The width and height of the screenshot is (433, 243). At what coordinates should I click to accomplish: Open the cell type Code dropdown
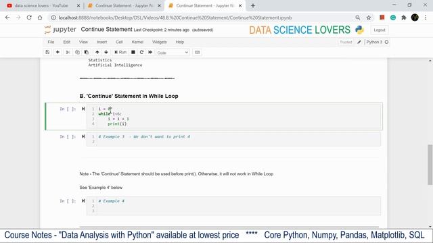coord(173,53)
